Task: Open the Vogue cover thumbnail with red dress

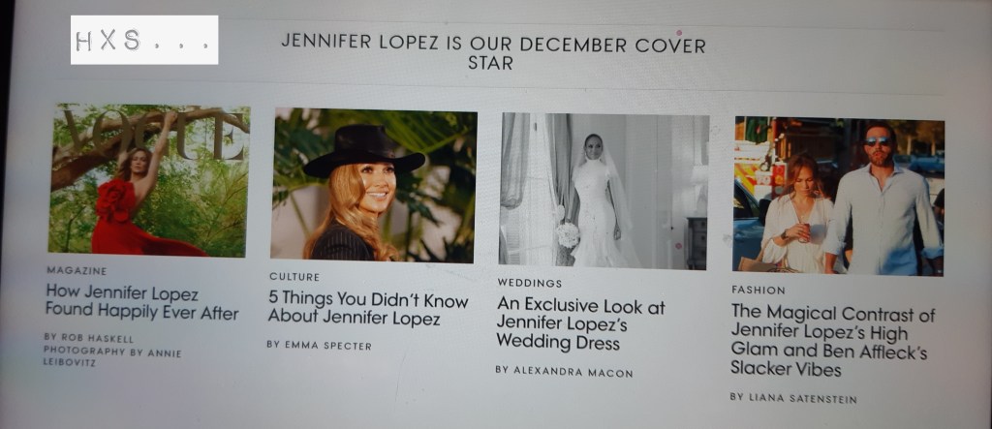Action: click(x=149, y=180)
